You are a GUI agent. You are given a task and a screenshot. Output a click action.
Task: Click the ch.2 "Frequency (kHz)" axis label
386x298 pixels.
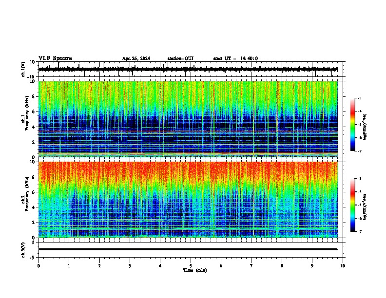(27, 194)
